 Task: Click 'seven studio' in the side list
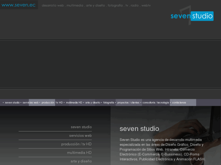coord(81,127)
